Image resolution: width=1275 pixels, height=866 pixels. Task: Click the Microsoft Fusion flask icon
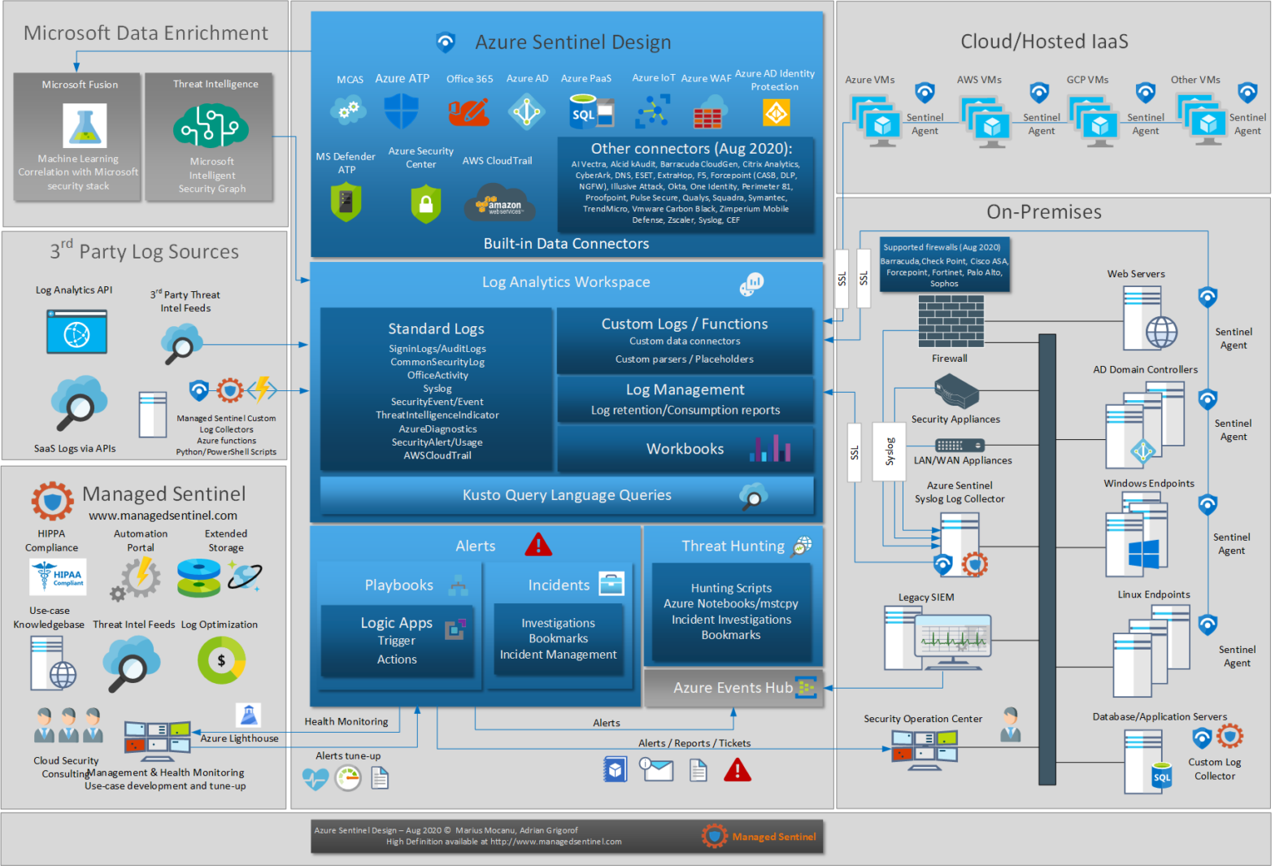click(85, 125)
